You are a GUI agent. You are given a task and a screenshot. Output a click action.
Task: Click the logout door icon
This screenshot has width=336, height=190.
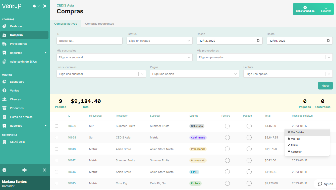pos(45,170)
